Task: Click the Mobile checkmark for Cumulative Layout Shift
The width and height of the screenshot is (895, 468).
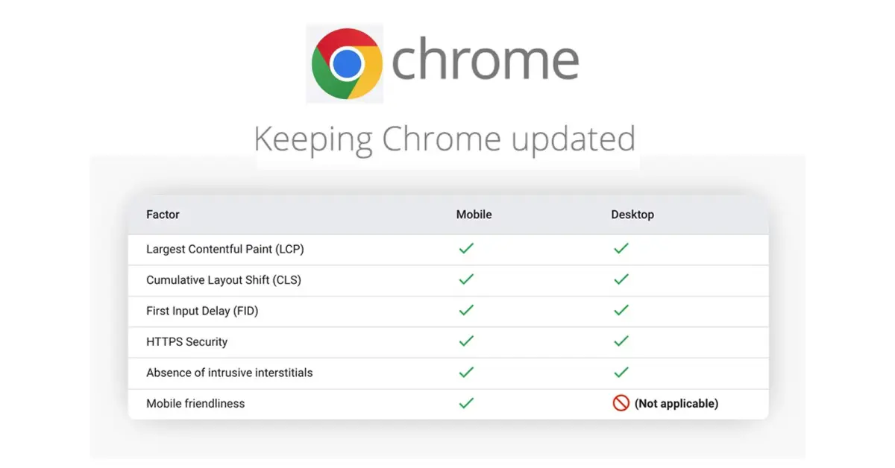Action: 466,279
